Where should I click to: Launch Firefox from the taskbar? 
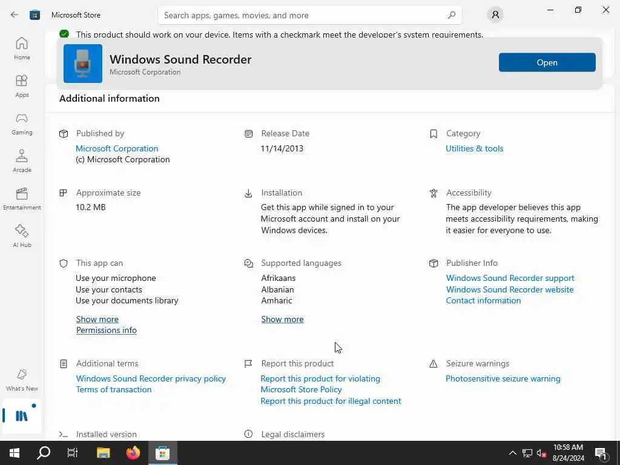(x=133, y=453)
